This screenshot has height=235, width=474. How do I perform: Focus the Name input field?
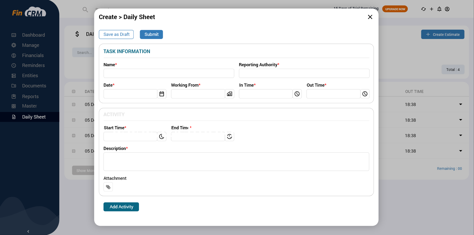169,74
